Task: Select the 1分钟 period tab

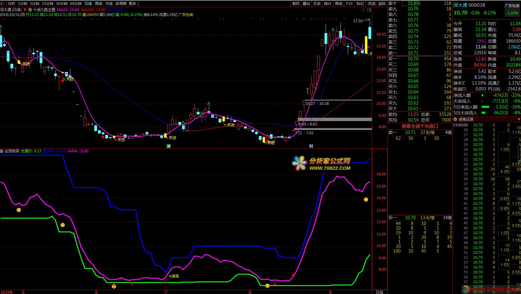Action: 22,3
